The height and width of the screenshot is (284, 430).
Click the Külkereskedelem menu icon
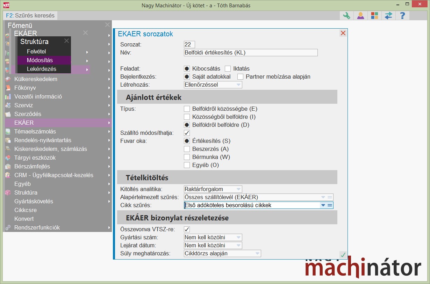8,79
